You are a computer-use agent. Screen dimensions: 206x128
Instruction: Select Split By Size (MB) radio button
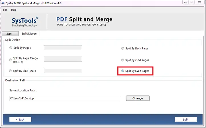click(10, 71)
